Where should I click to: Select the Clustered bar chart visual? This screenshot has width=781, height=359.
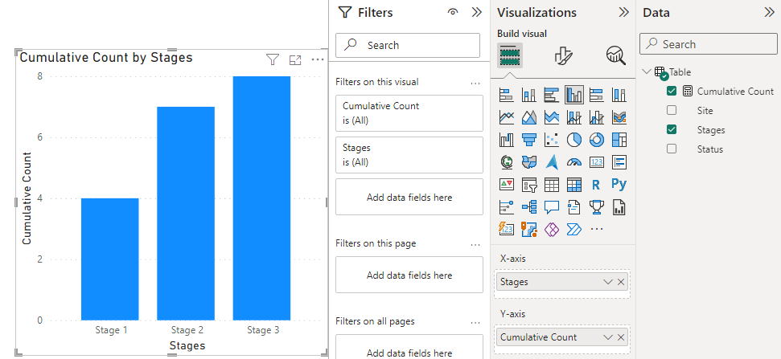coord(552,95)
